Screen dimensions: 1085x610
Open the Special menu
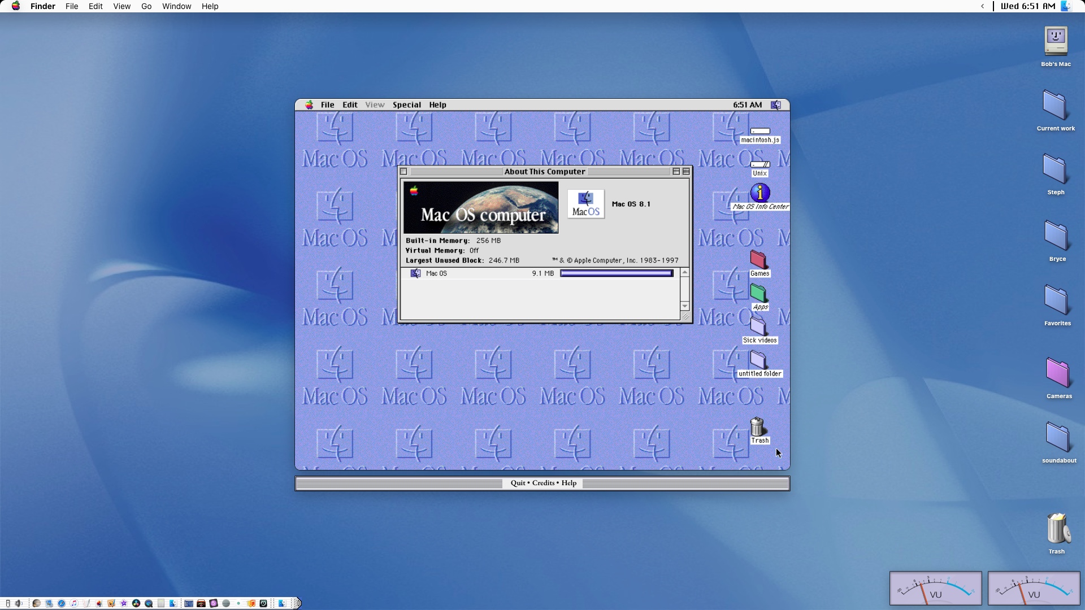[x=407, y=104]
